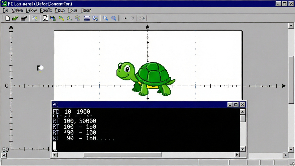
Task: Open the Balow menu
Action: tap(31, 10)
